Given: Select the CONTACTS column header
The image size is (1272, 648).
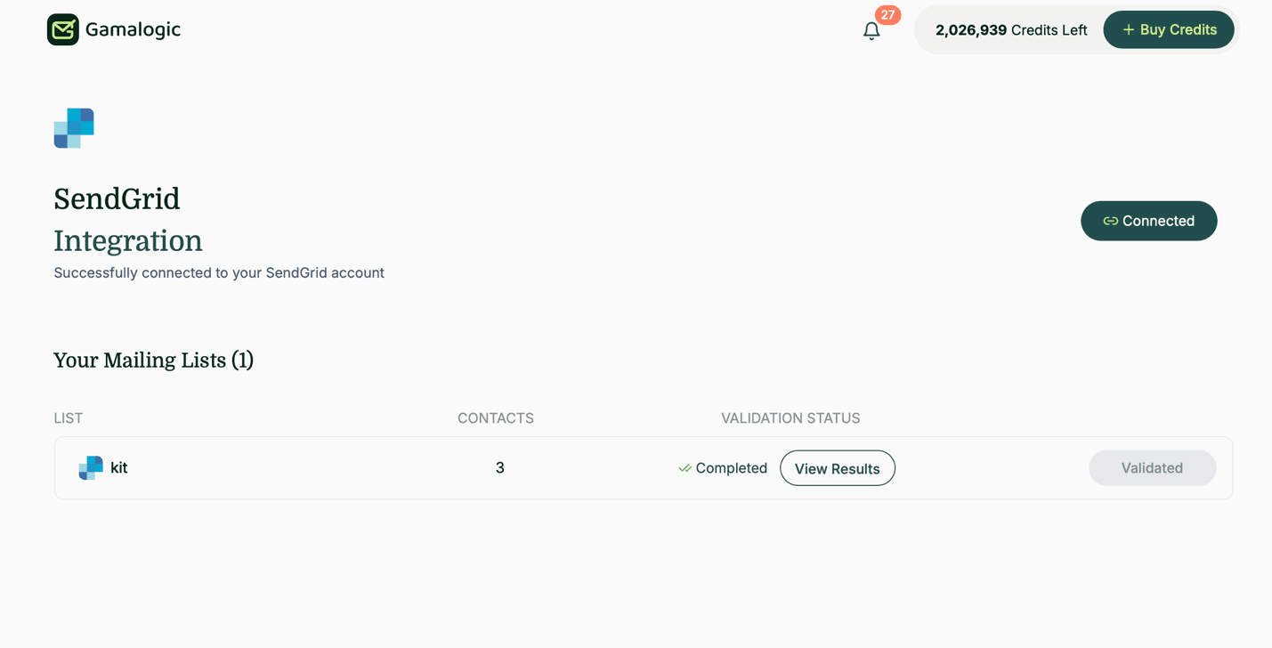Looking at the screenshot, I should tap(496, 417).
